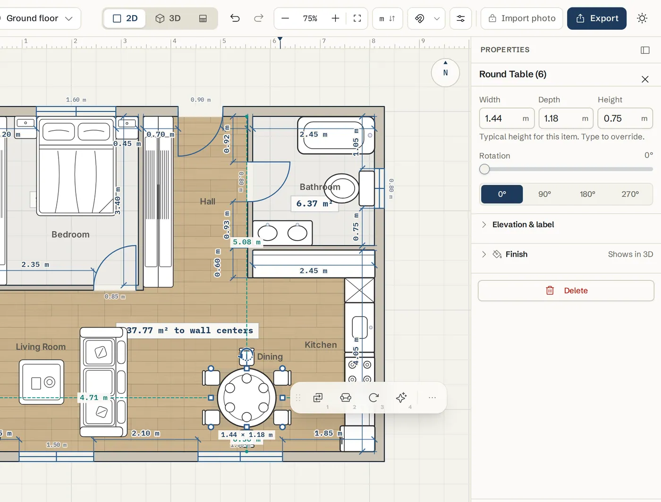Select the Bathroom room label

click(x=320, y=187)
